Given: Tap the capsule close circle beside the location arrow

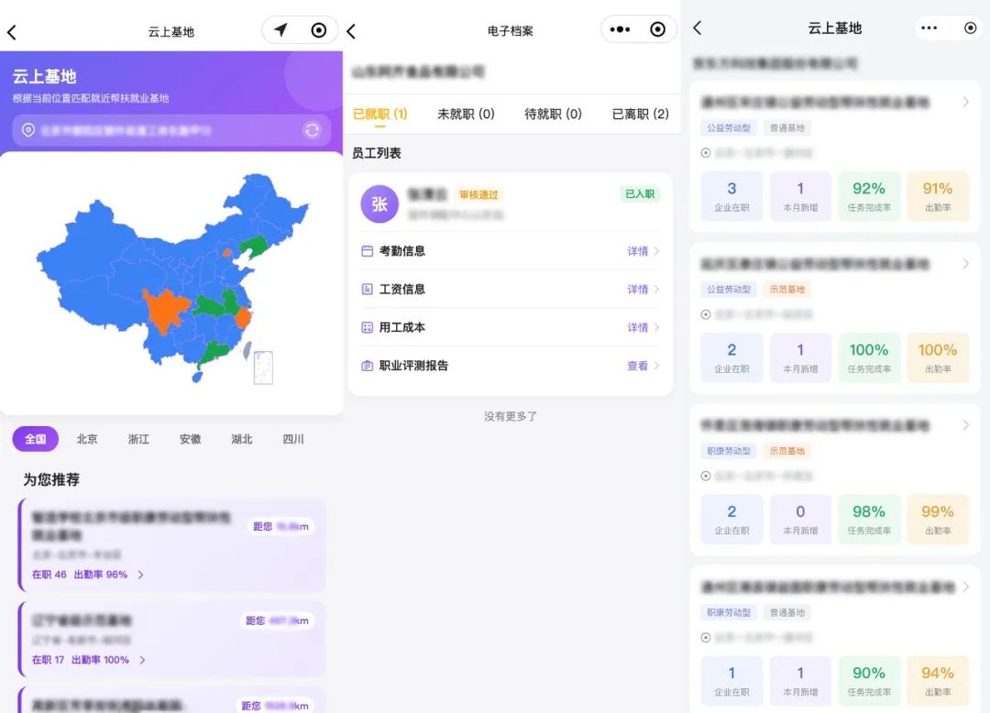Looking at the screenshot, I should (x=319, y=29).
